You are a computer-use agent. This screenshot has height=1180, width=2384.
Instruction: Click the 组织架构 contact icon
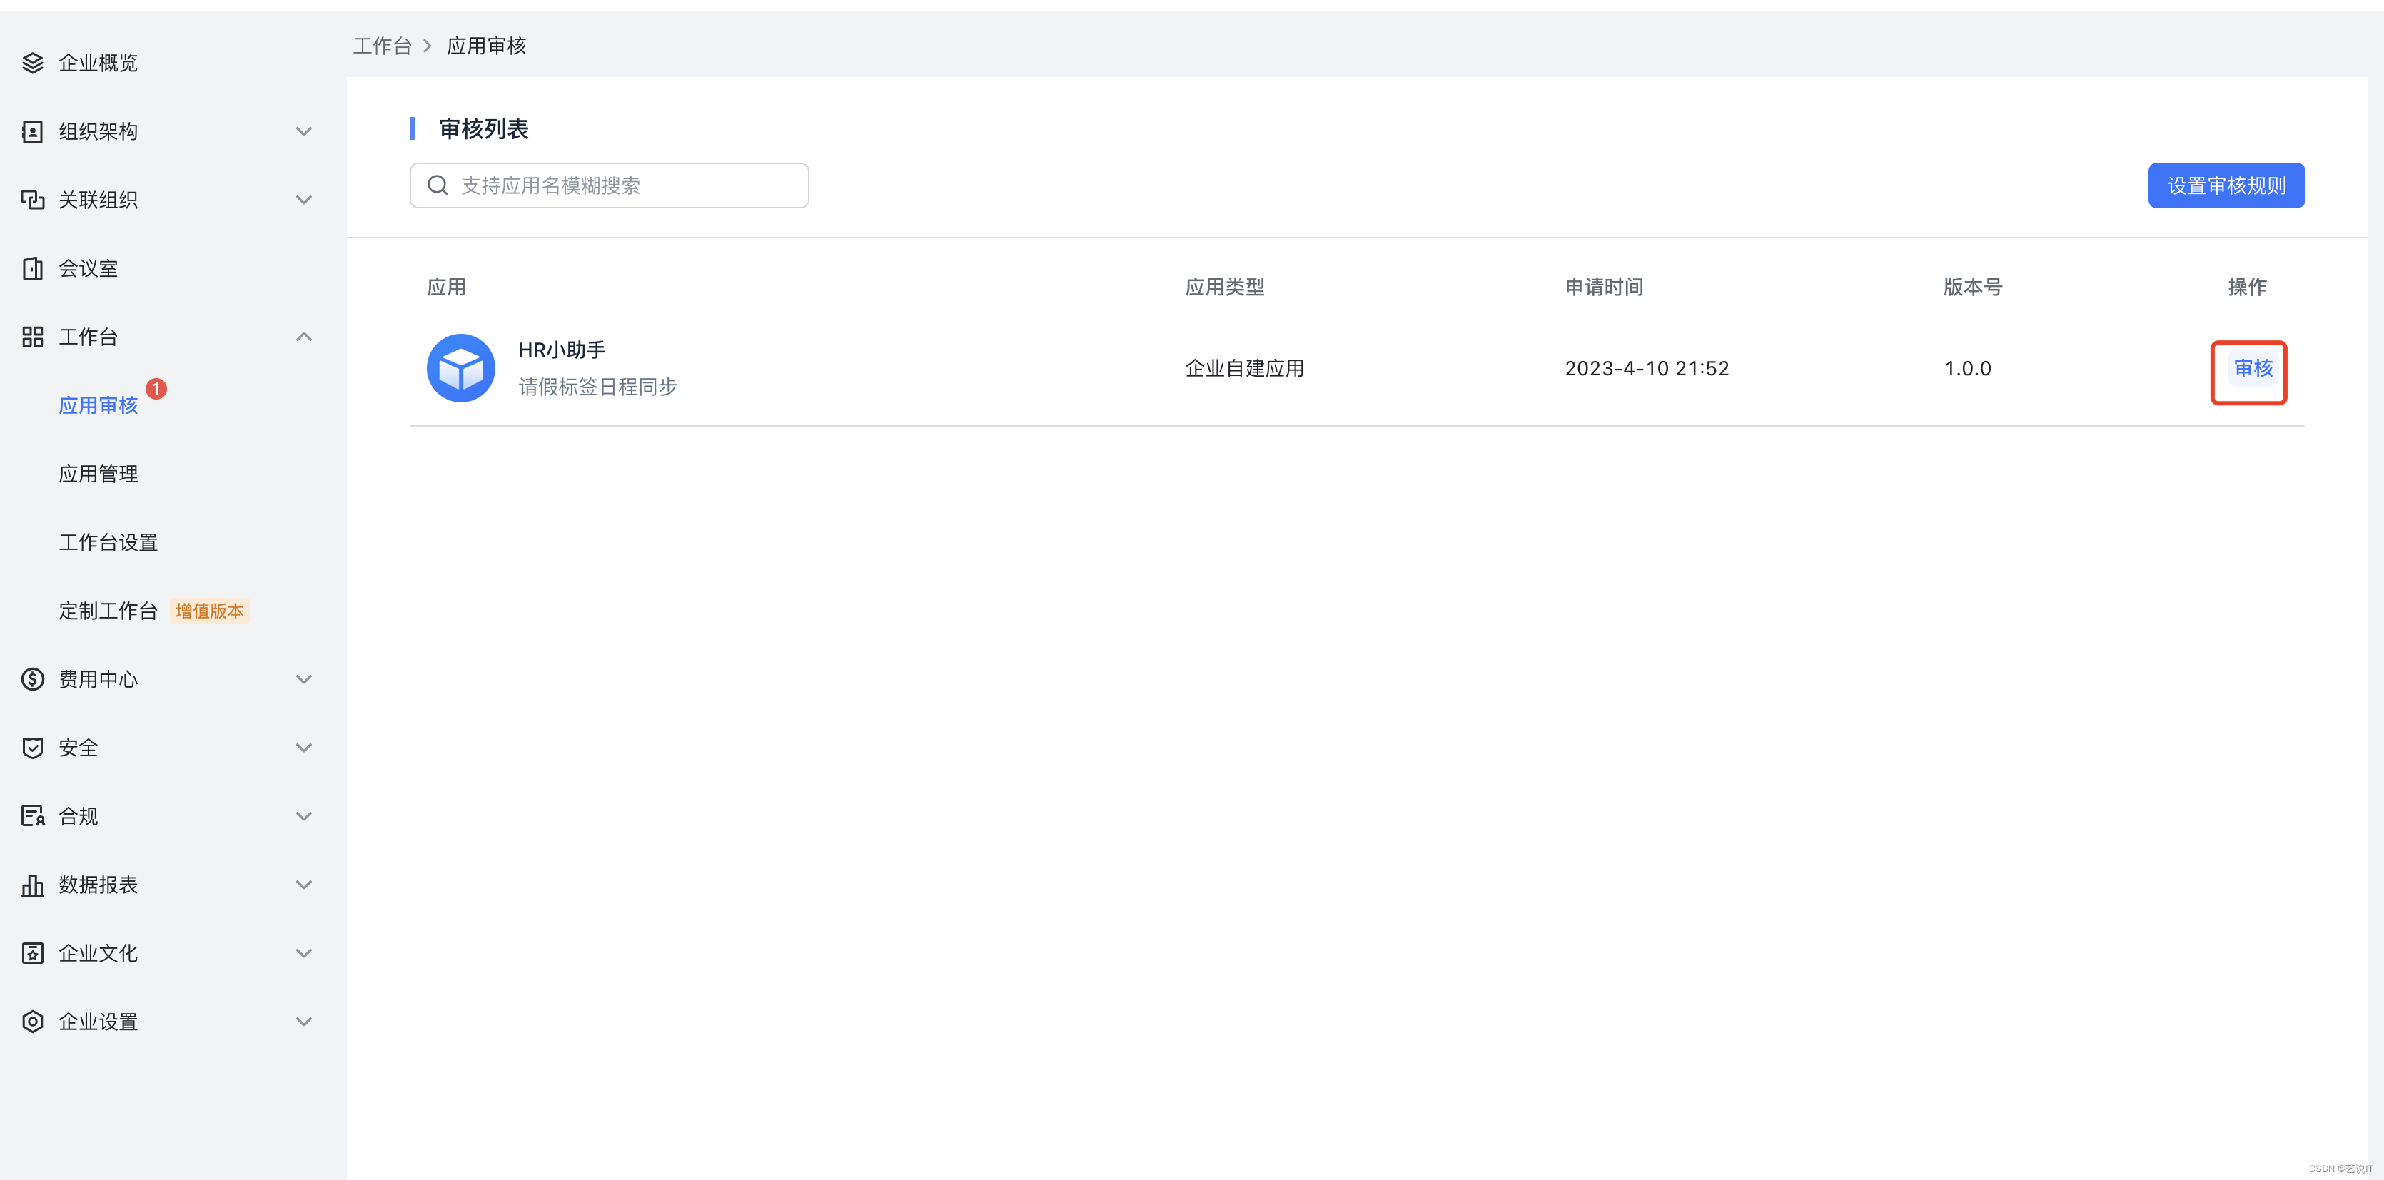click(32, 131)
